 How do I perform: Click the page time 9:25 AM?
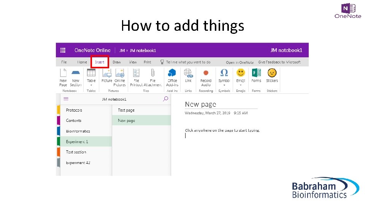coord(241,113)
